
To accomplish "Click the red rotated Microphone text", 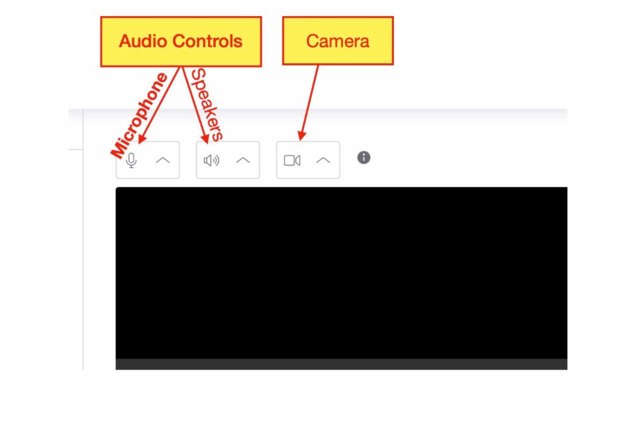I will [x=140, y=115].
